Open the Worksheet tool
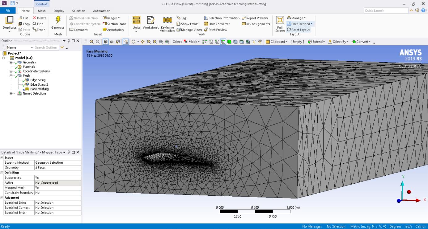Image resolution: width=428 pixels, height=229 pixels. coord(150,23)
